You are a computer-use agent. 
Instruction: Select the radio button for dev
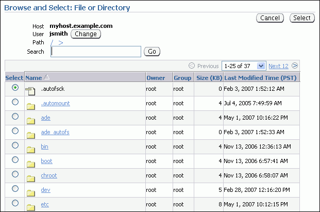[15, 189]
